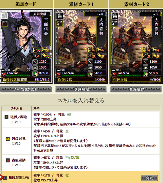
Task: Select the 槍隊襲撃LV8 skill row
Action: point(81,178)
